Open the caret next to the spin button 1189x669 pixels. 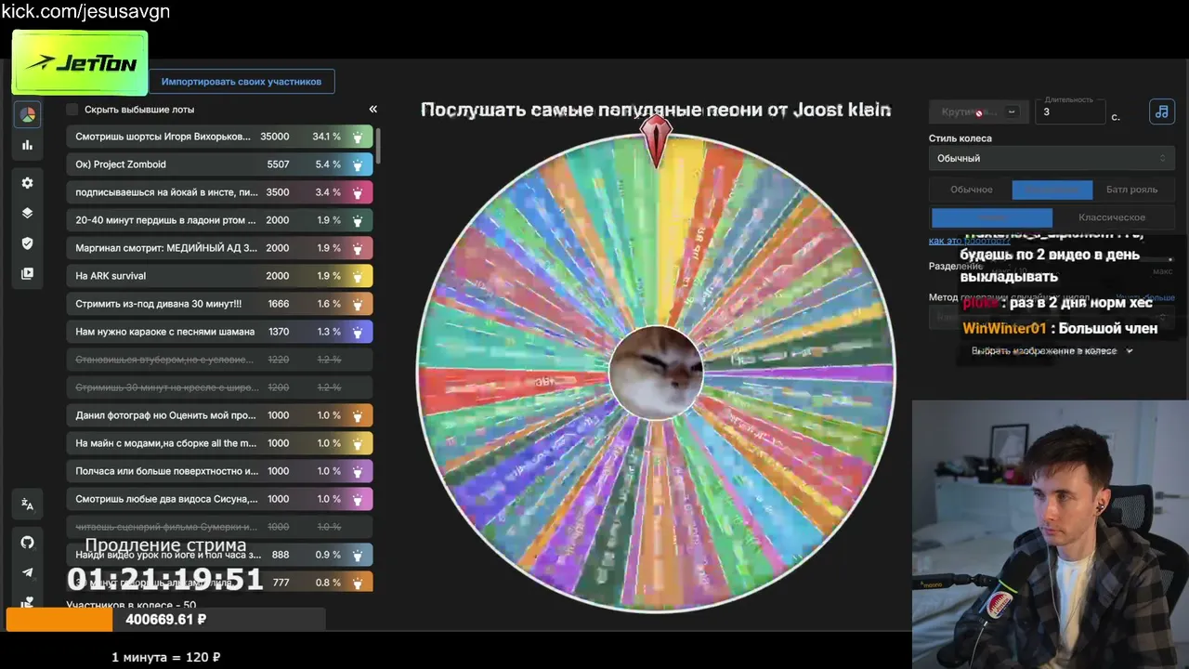[x=1012, y=111]
